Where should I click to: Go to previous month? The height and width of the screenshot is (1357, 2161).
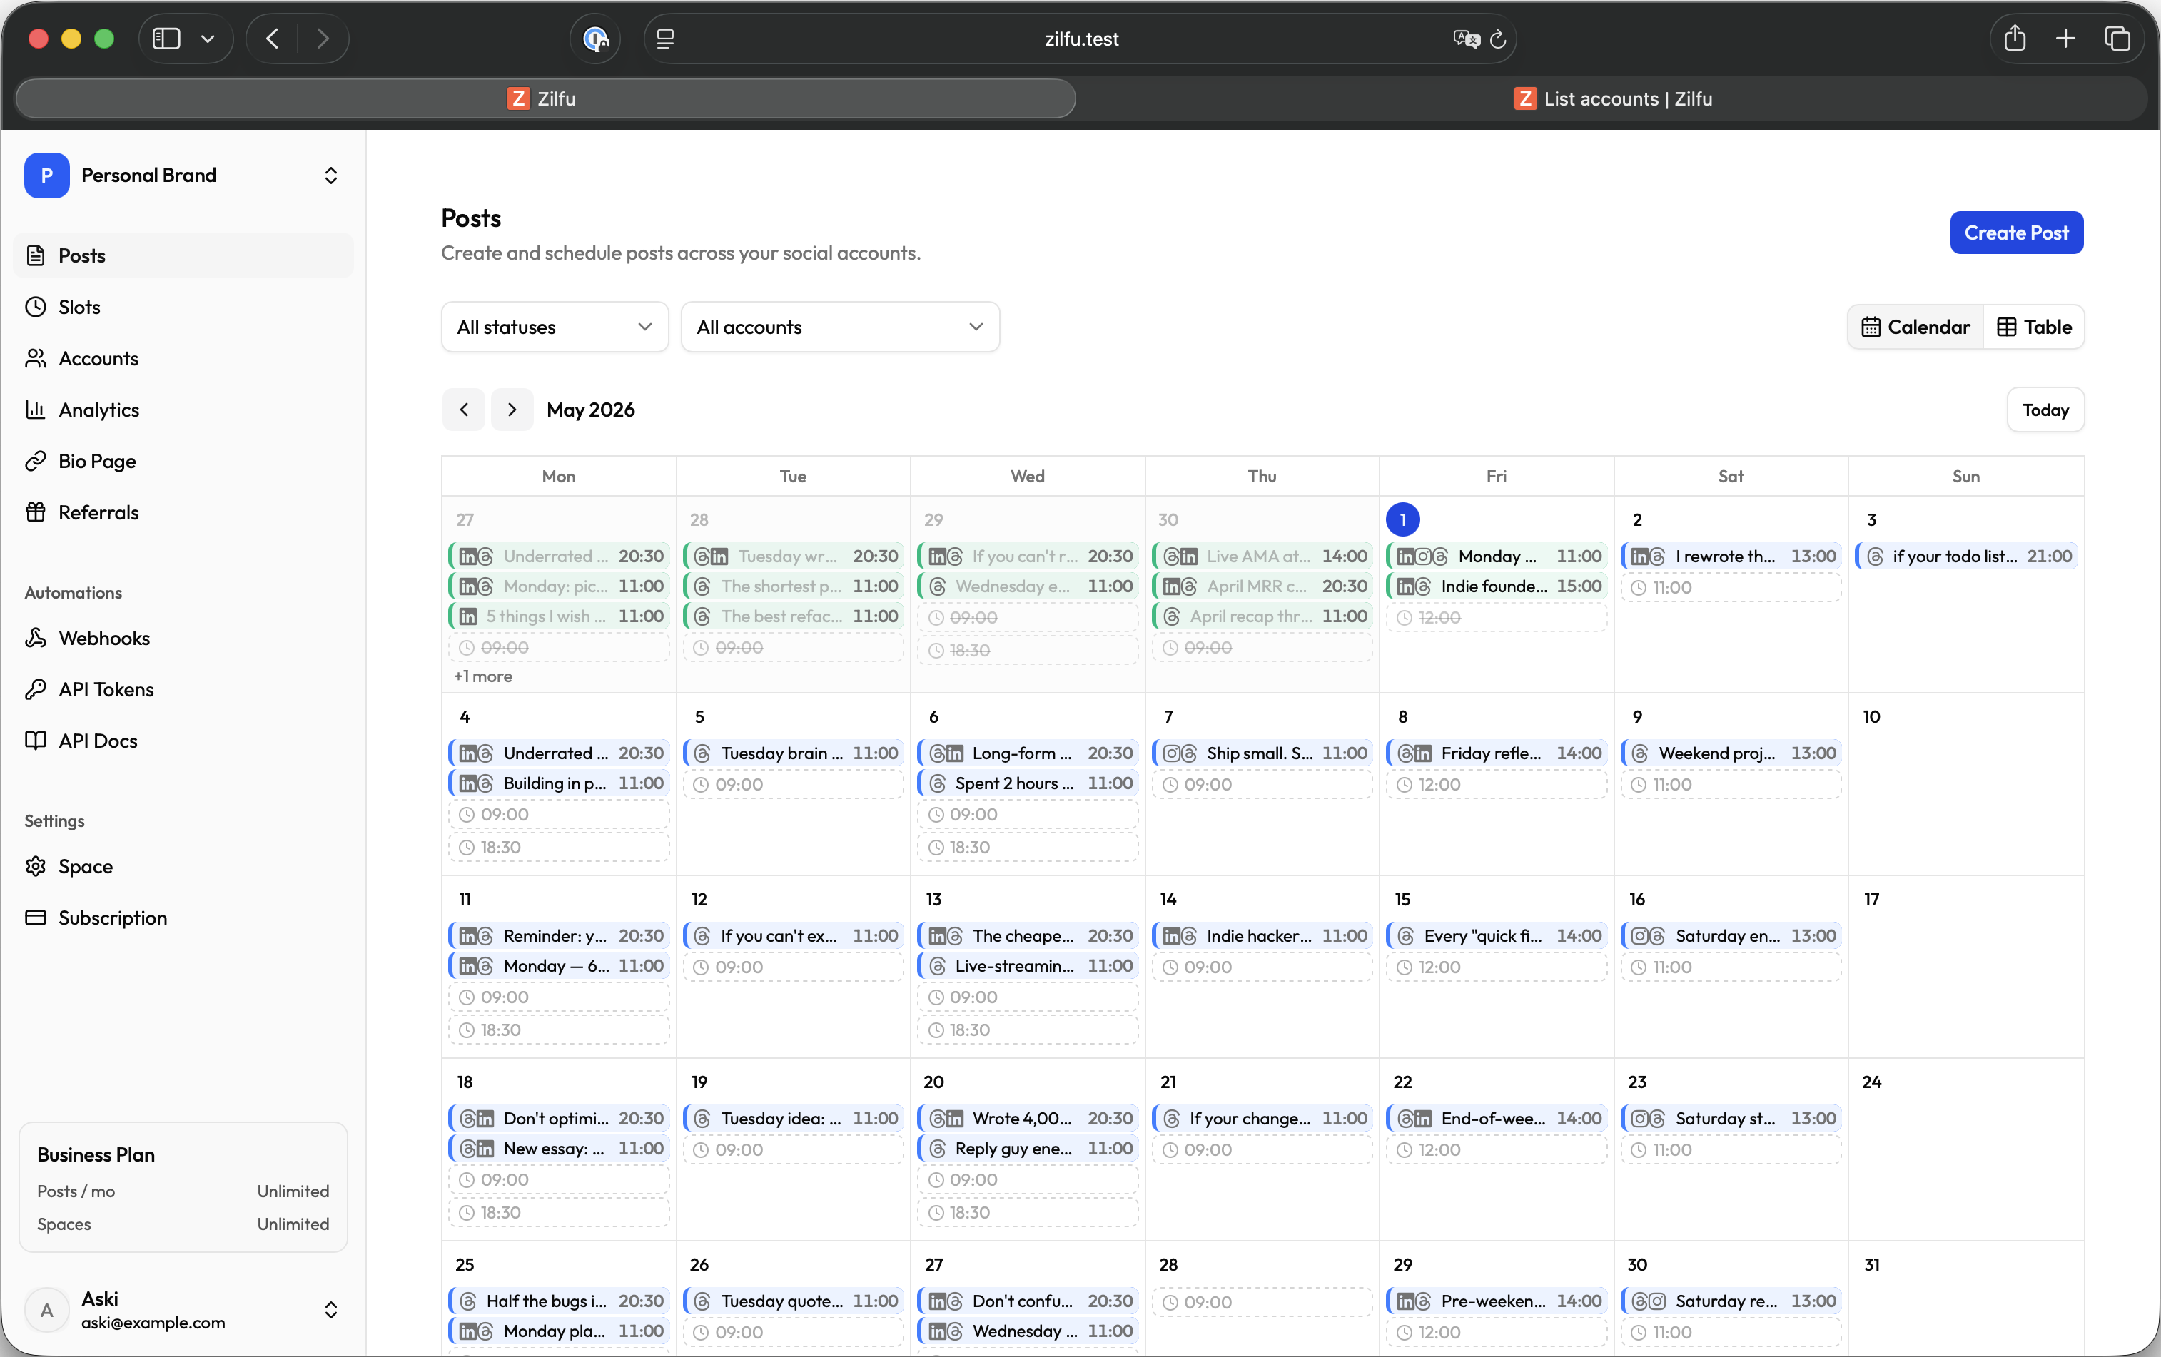coord(464,409)
